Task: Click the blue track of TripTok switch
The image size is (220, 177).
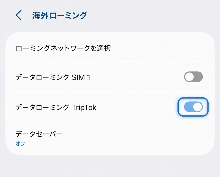Action: click(x=188, y=107)
